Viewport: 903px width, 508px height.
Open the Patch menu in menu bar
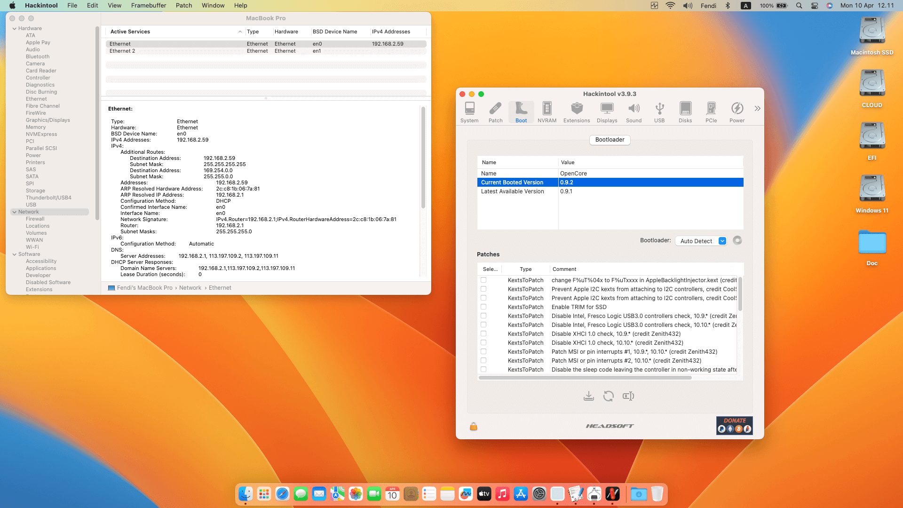point(184,6)
